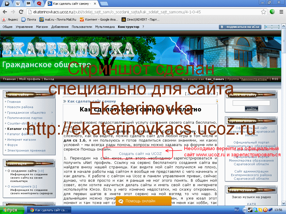
Task: Open the Почта bookmark
Action: [29, 20]
